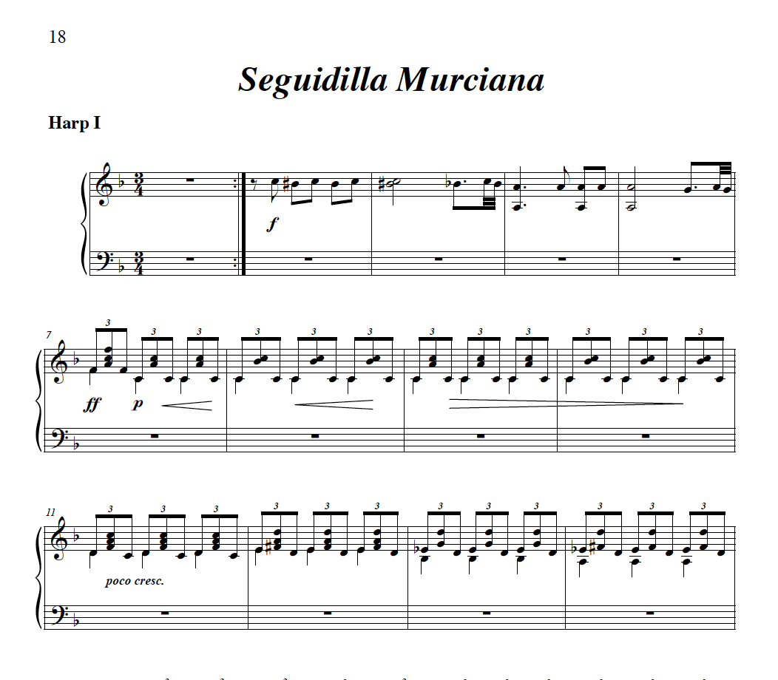Click the poco cresc. text
Image resolution: width=778 pixels, height=680 pixels.
click(135, 581)
